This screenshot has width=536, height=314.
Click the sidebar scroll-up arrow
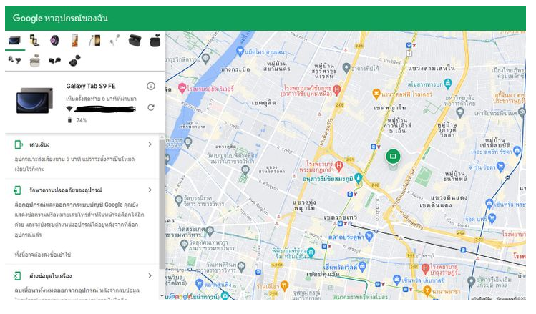click(x=162, y=137)
